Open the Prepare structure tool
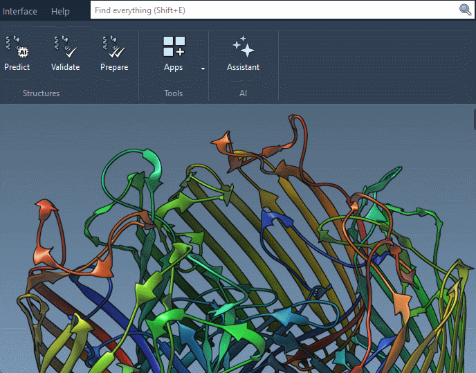476x373 pixels. pos(113,48)
